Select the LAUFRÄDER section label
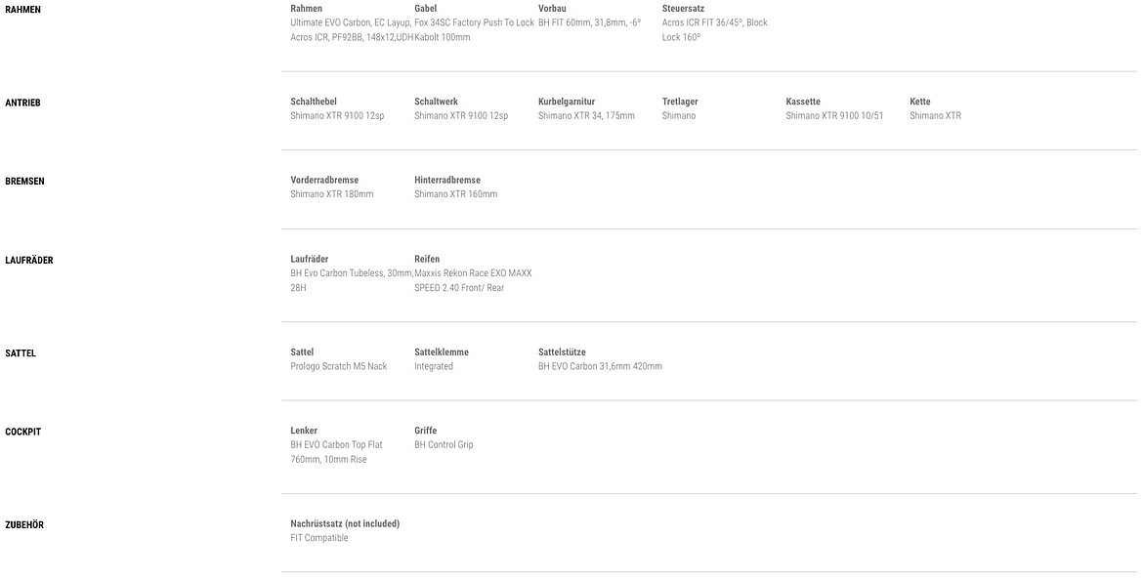The height and width of the screenshot is (579, 1143). [x=29, y=260]
